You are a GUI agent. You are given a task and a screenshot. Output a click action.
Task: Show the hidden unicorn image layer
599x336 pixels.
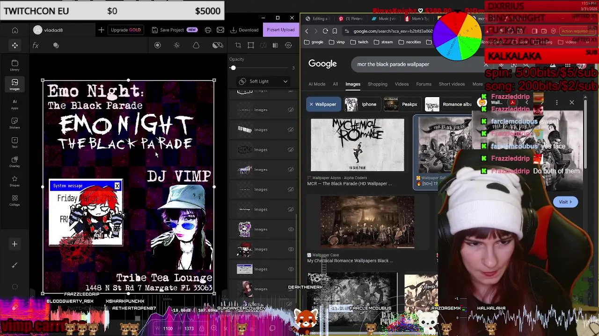pos(291,169)
